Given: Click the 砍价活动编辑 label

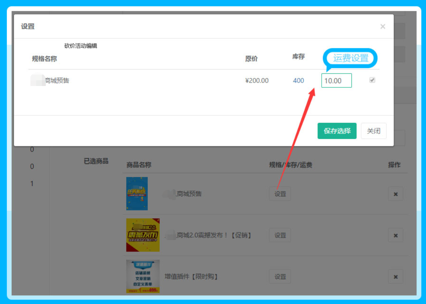Looking at the screenshot, I should point(81,46).
